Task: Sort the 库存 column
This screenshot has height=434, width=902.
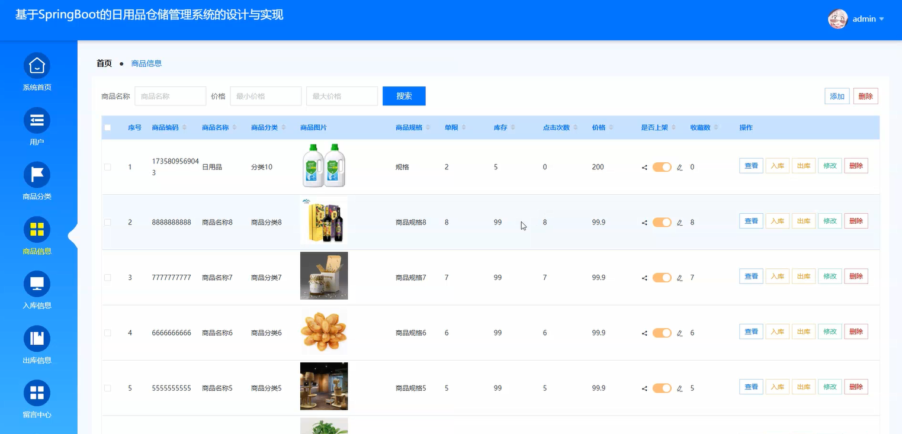Action: [513, 127]
